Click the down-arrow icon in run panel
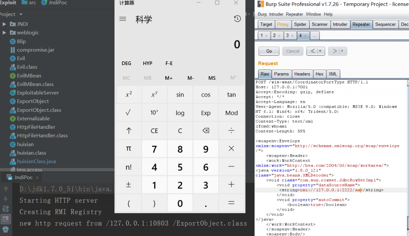 tap(6, 199)
